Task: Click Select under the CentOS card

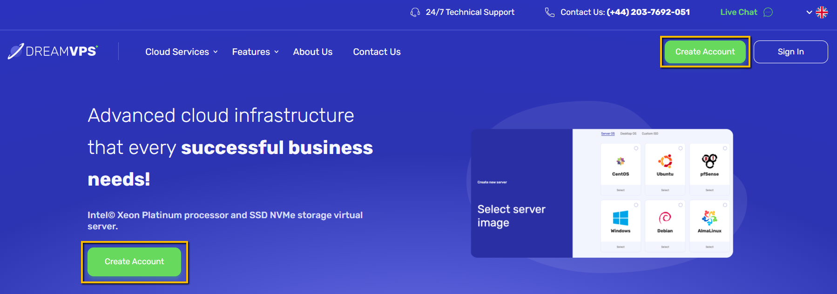Action: (621, 190)
